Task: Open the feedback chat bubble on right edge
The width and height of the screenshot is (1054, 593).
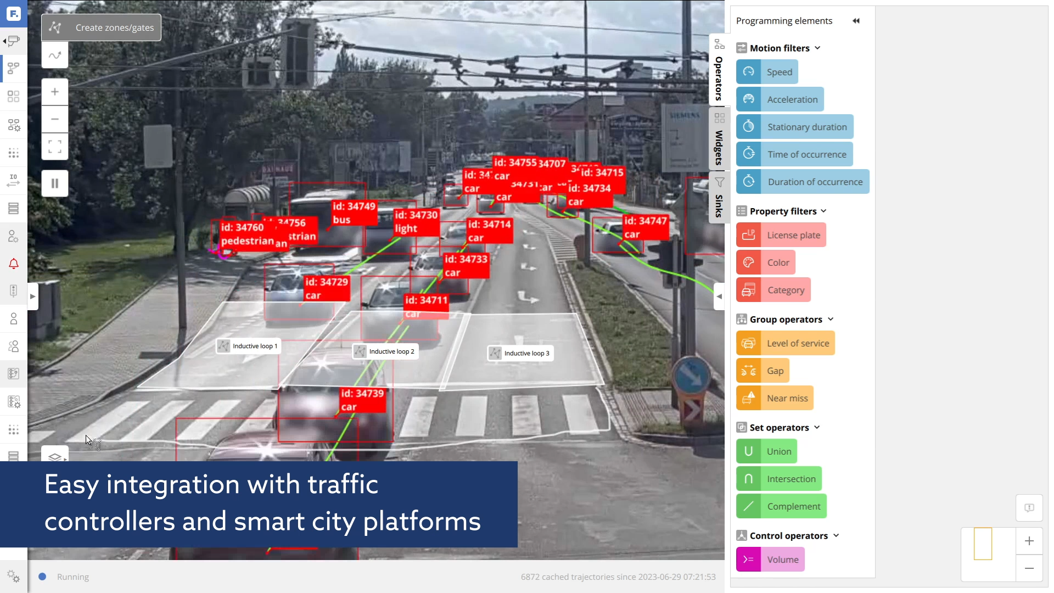Action: (1029, 508)
